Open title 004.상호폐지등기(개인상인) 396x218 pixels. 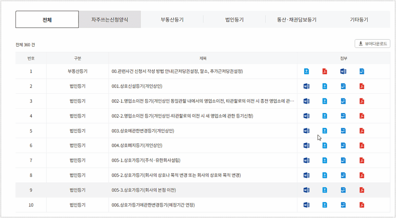click(137, 145)
